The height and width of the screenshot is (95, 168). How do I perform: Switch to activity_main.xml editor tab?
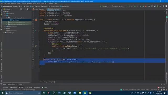click(x=38, y=9)
